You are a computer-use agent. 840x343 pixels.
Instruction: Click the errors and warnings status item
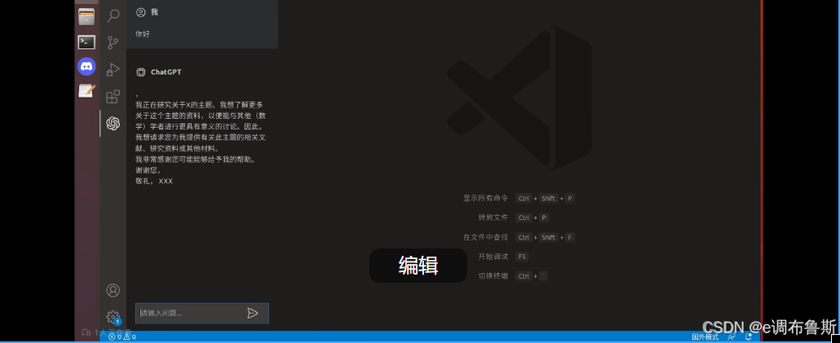click(x=122, y=337)
